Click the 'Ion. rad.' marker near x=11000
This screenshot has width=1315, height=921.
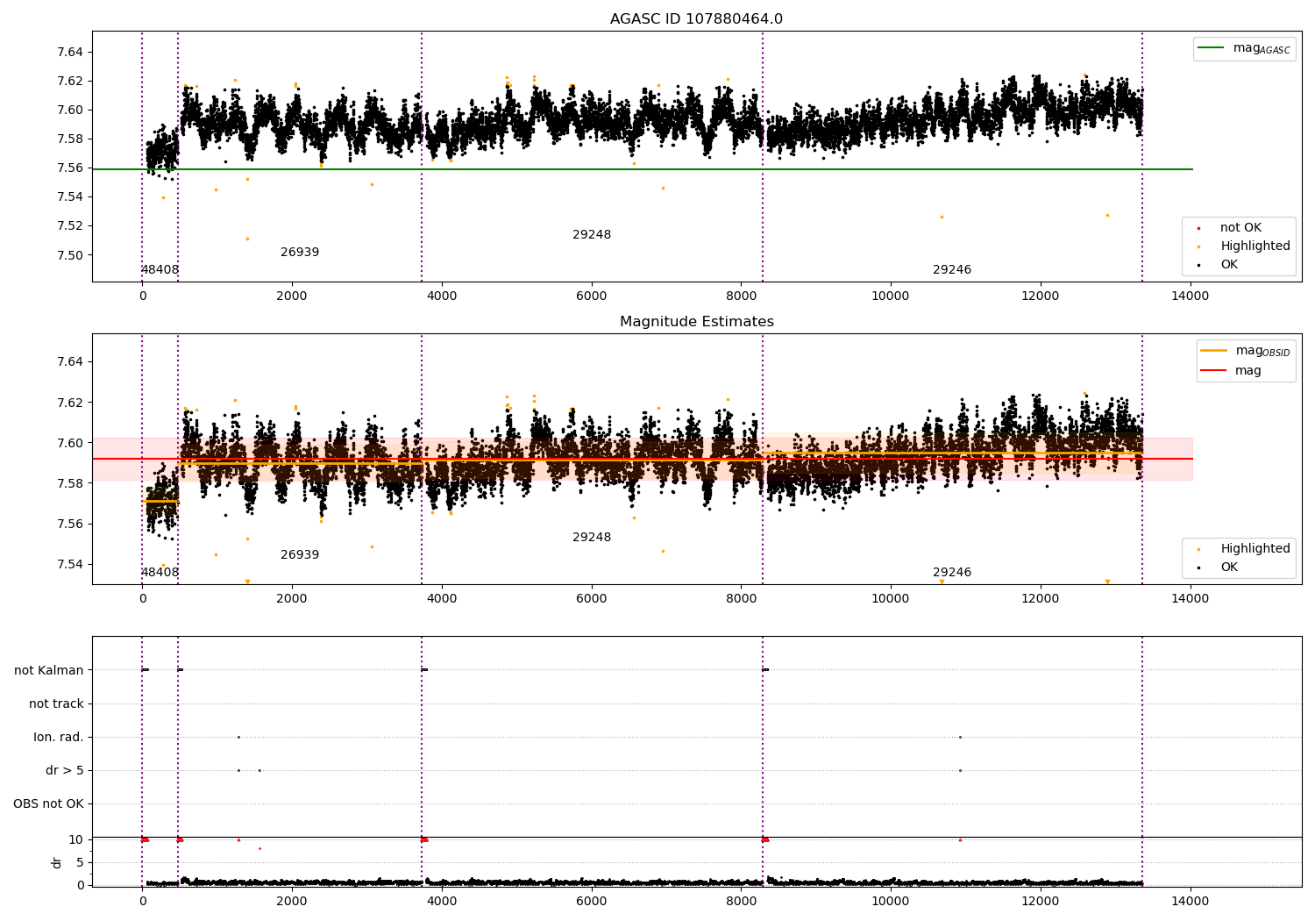click(x=960, y=737)
